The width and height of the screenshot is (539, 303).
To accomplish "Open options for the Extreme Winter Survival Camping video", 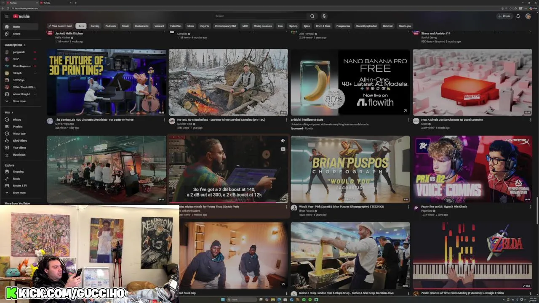I will pos(286,120).
